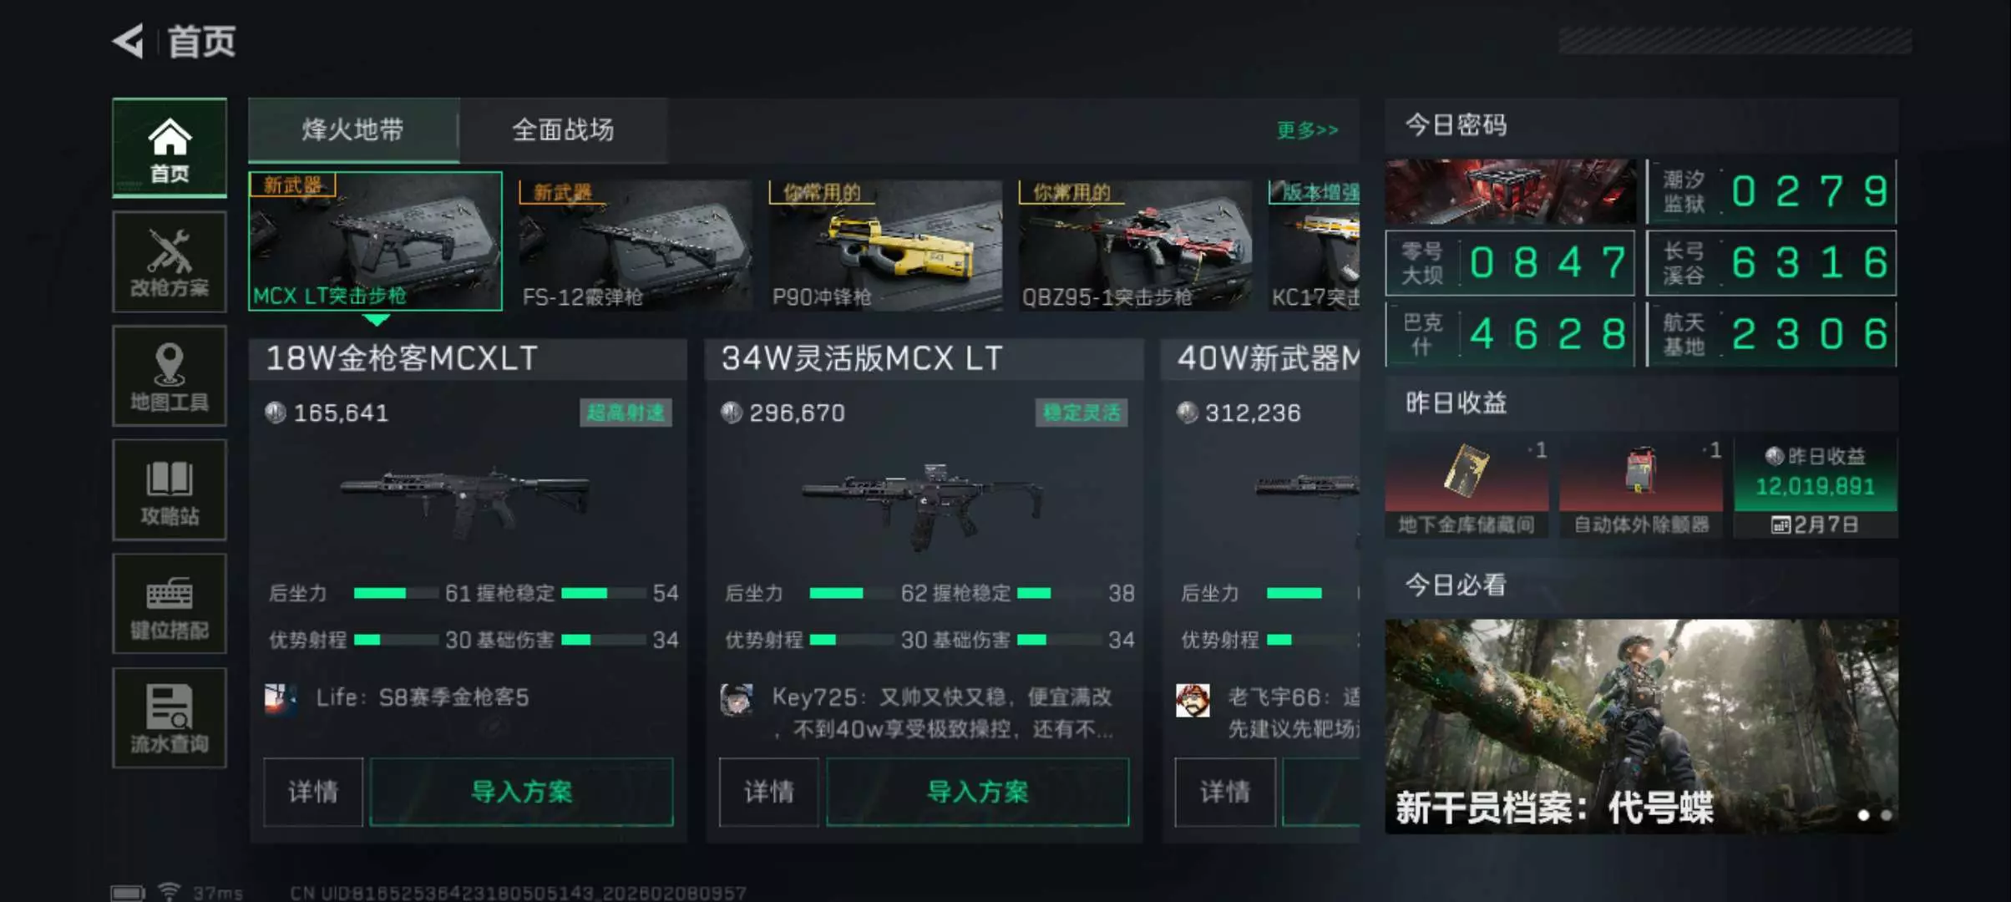Click the coin icon beside 165,641
Viewport: 2011px width, 902px height.
pyautogui.click(x=275, y=413)
